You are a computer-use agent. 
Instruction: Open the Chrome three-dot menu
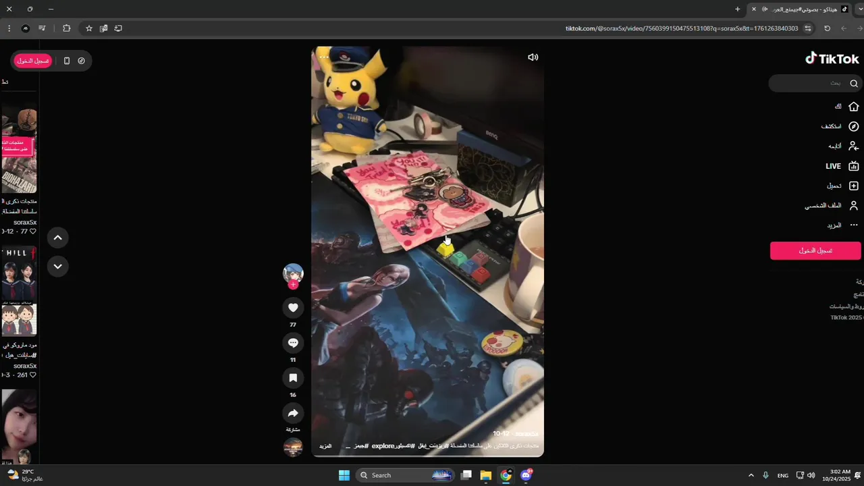tap(9, 28)
